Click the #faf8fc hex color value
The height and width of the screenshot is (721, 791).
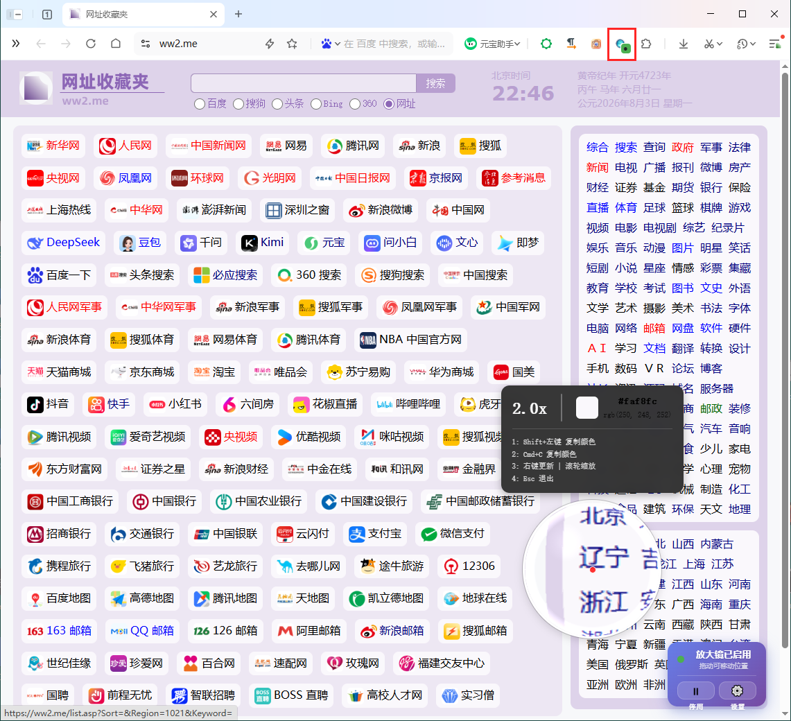click(637, 401)
